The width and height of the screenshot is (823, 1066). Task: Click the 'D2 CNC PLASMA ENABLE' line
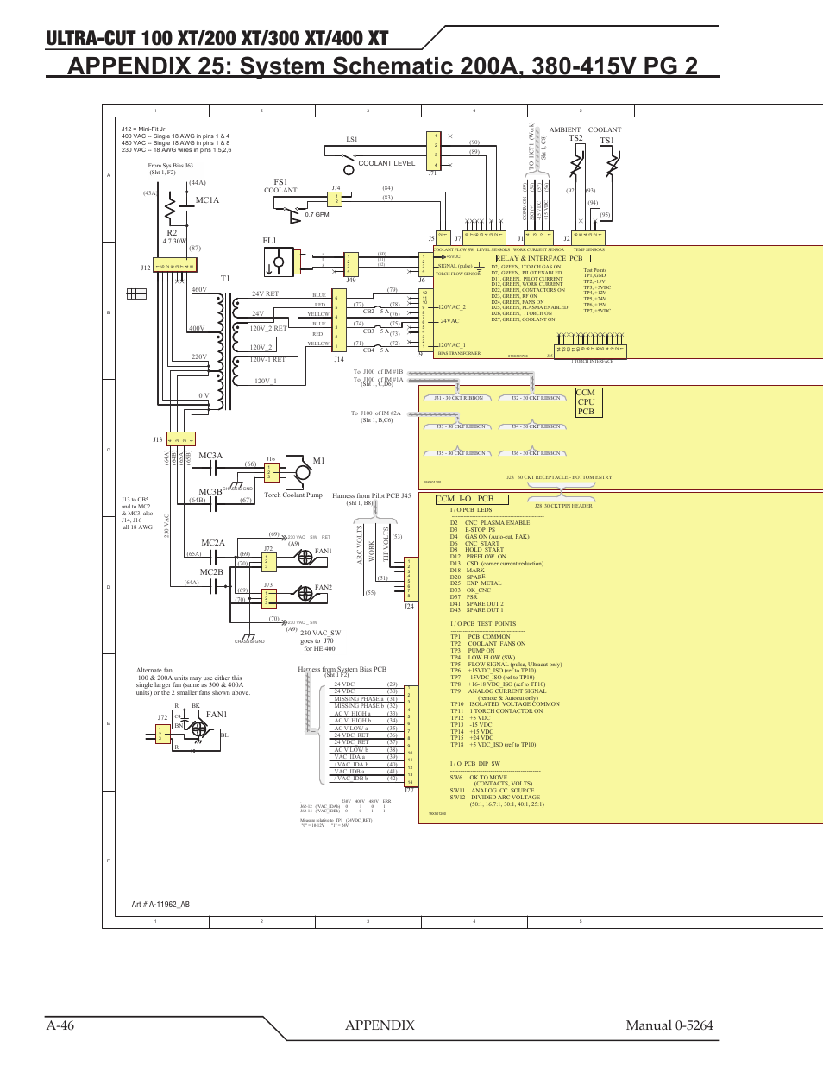point(490,523)
